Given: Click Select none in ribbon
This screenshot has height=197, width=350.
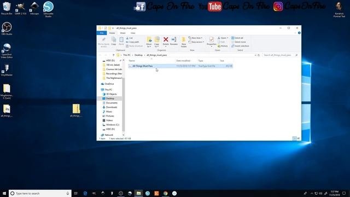Looking at the screenshot, I should [x=238, y=42].
